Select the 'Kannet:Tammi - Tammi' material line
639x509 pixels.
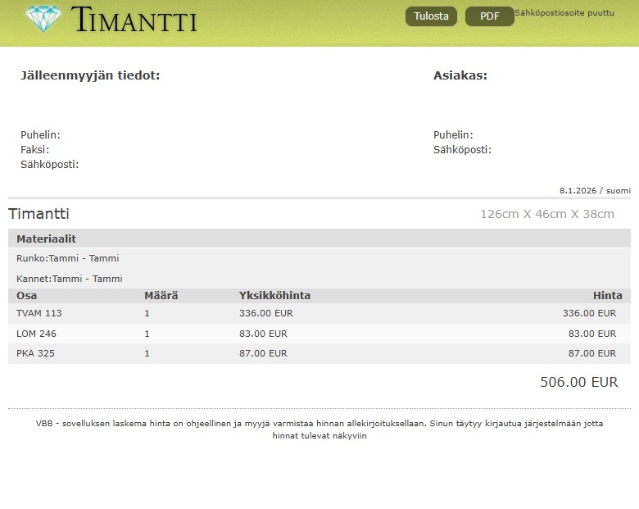coord(70,279)
